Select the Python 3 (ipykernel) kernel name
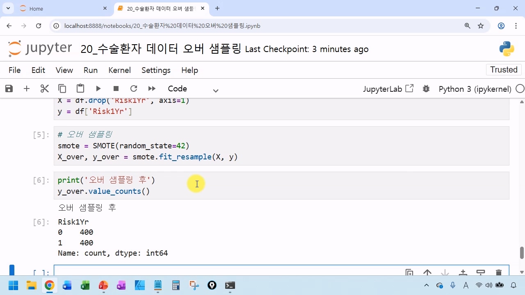The width and height of the screenshot is (525, 295). coord(475,89)
